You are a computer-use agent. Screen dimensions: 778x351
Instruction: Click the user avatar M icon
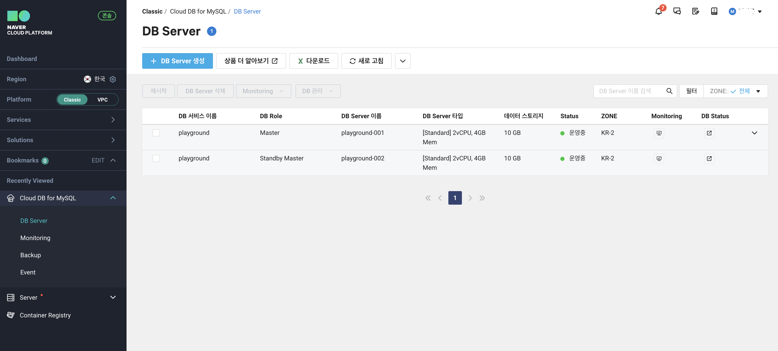coord(732,11)
